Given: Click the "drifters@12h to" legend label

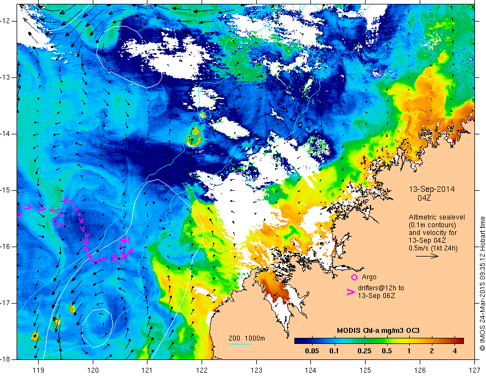Looking at the screenshot, I should (381, 288).
